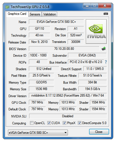Viewport: 116px width, 142px height.
Task: Switch to the Sensors tab
Action: (35, 14)
